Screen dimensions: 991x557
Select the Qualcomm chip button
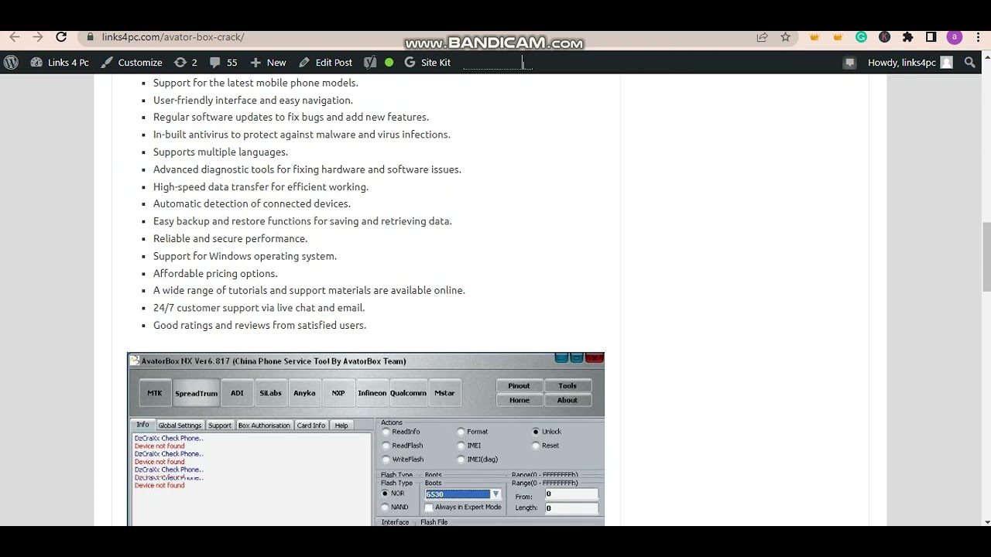408,393
